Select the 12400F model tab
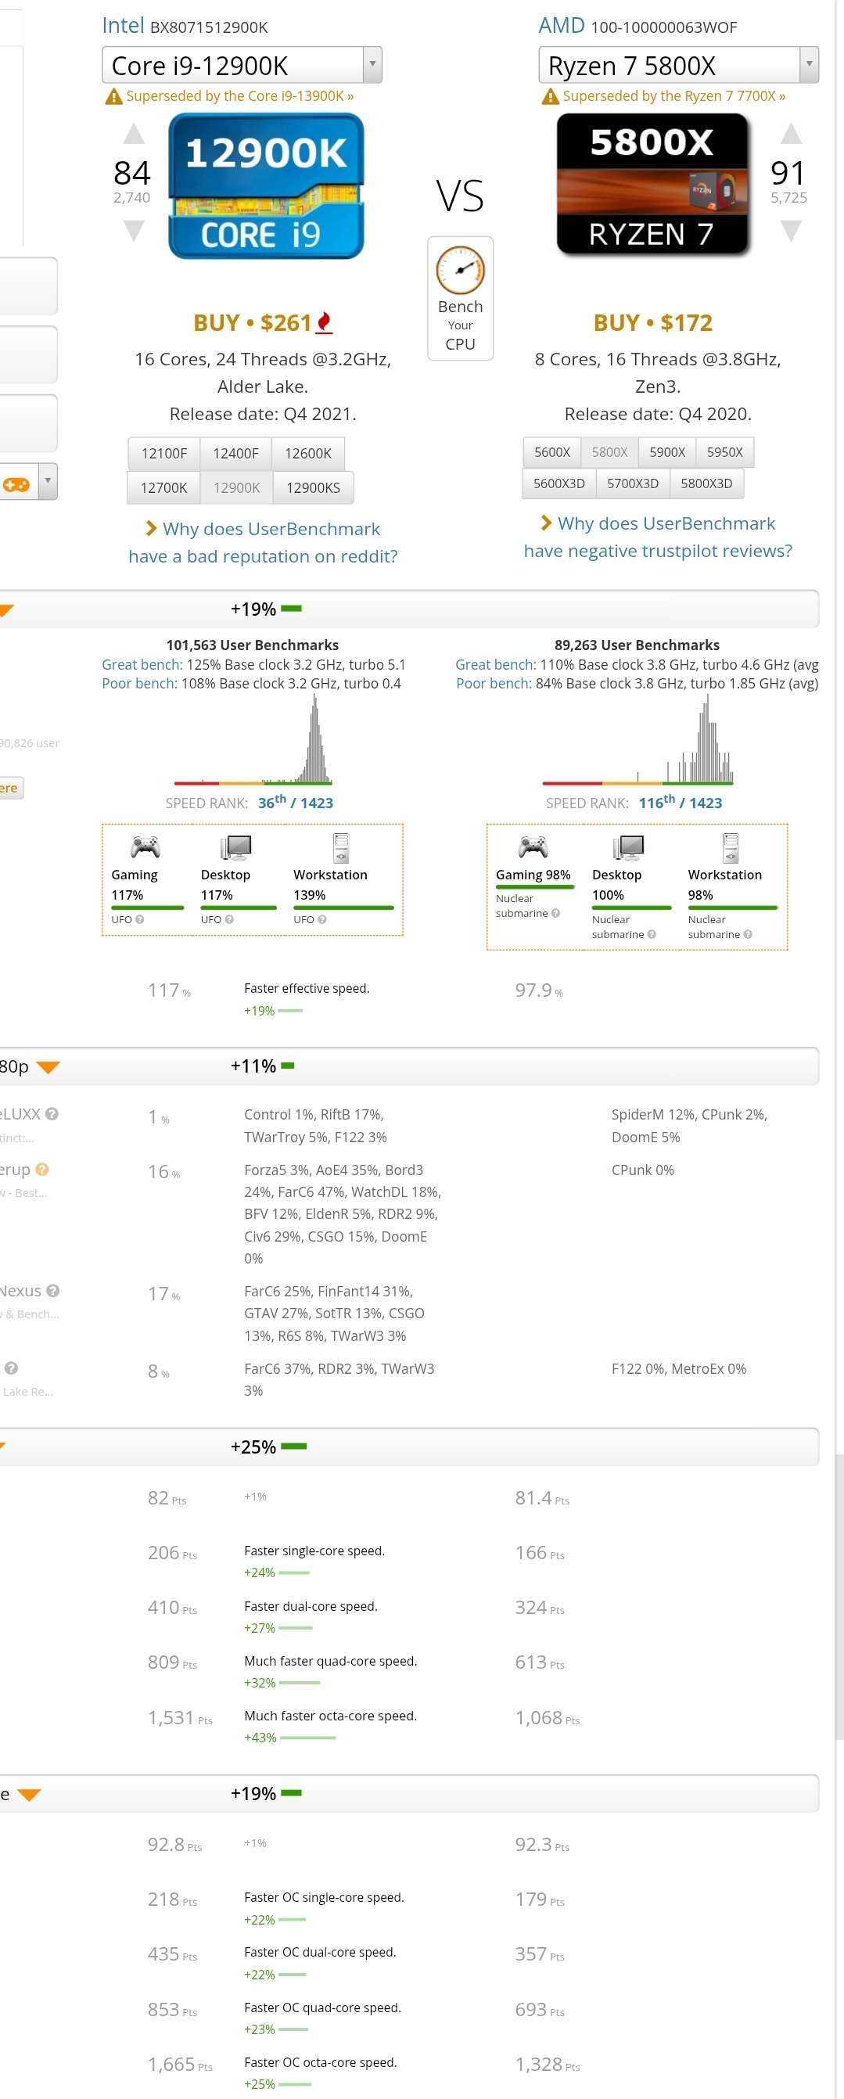The image size is (844, 2099). tap(235, 453)
